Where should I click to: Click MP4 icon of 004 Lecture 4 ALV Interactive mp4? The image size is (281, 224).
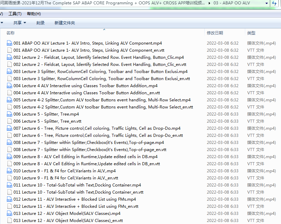click(x=9, y=85)
